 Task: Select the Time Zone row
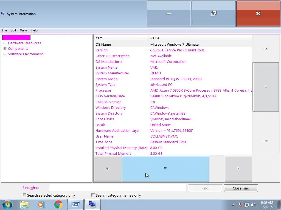pos(173,142)
